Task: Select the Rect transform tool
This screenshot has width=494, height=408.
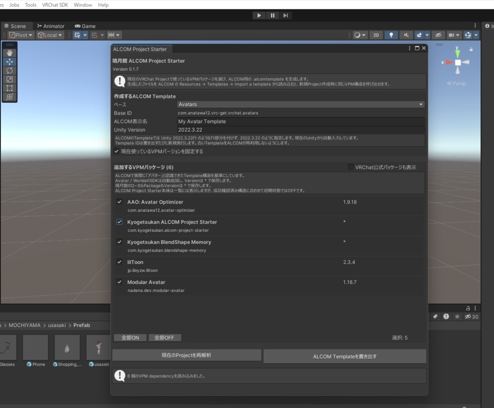Action: pos(10,88)
